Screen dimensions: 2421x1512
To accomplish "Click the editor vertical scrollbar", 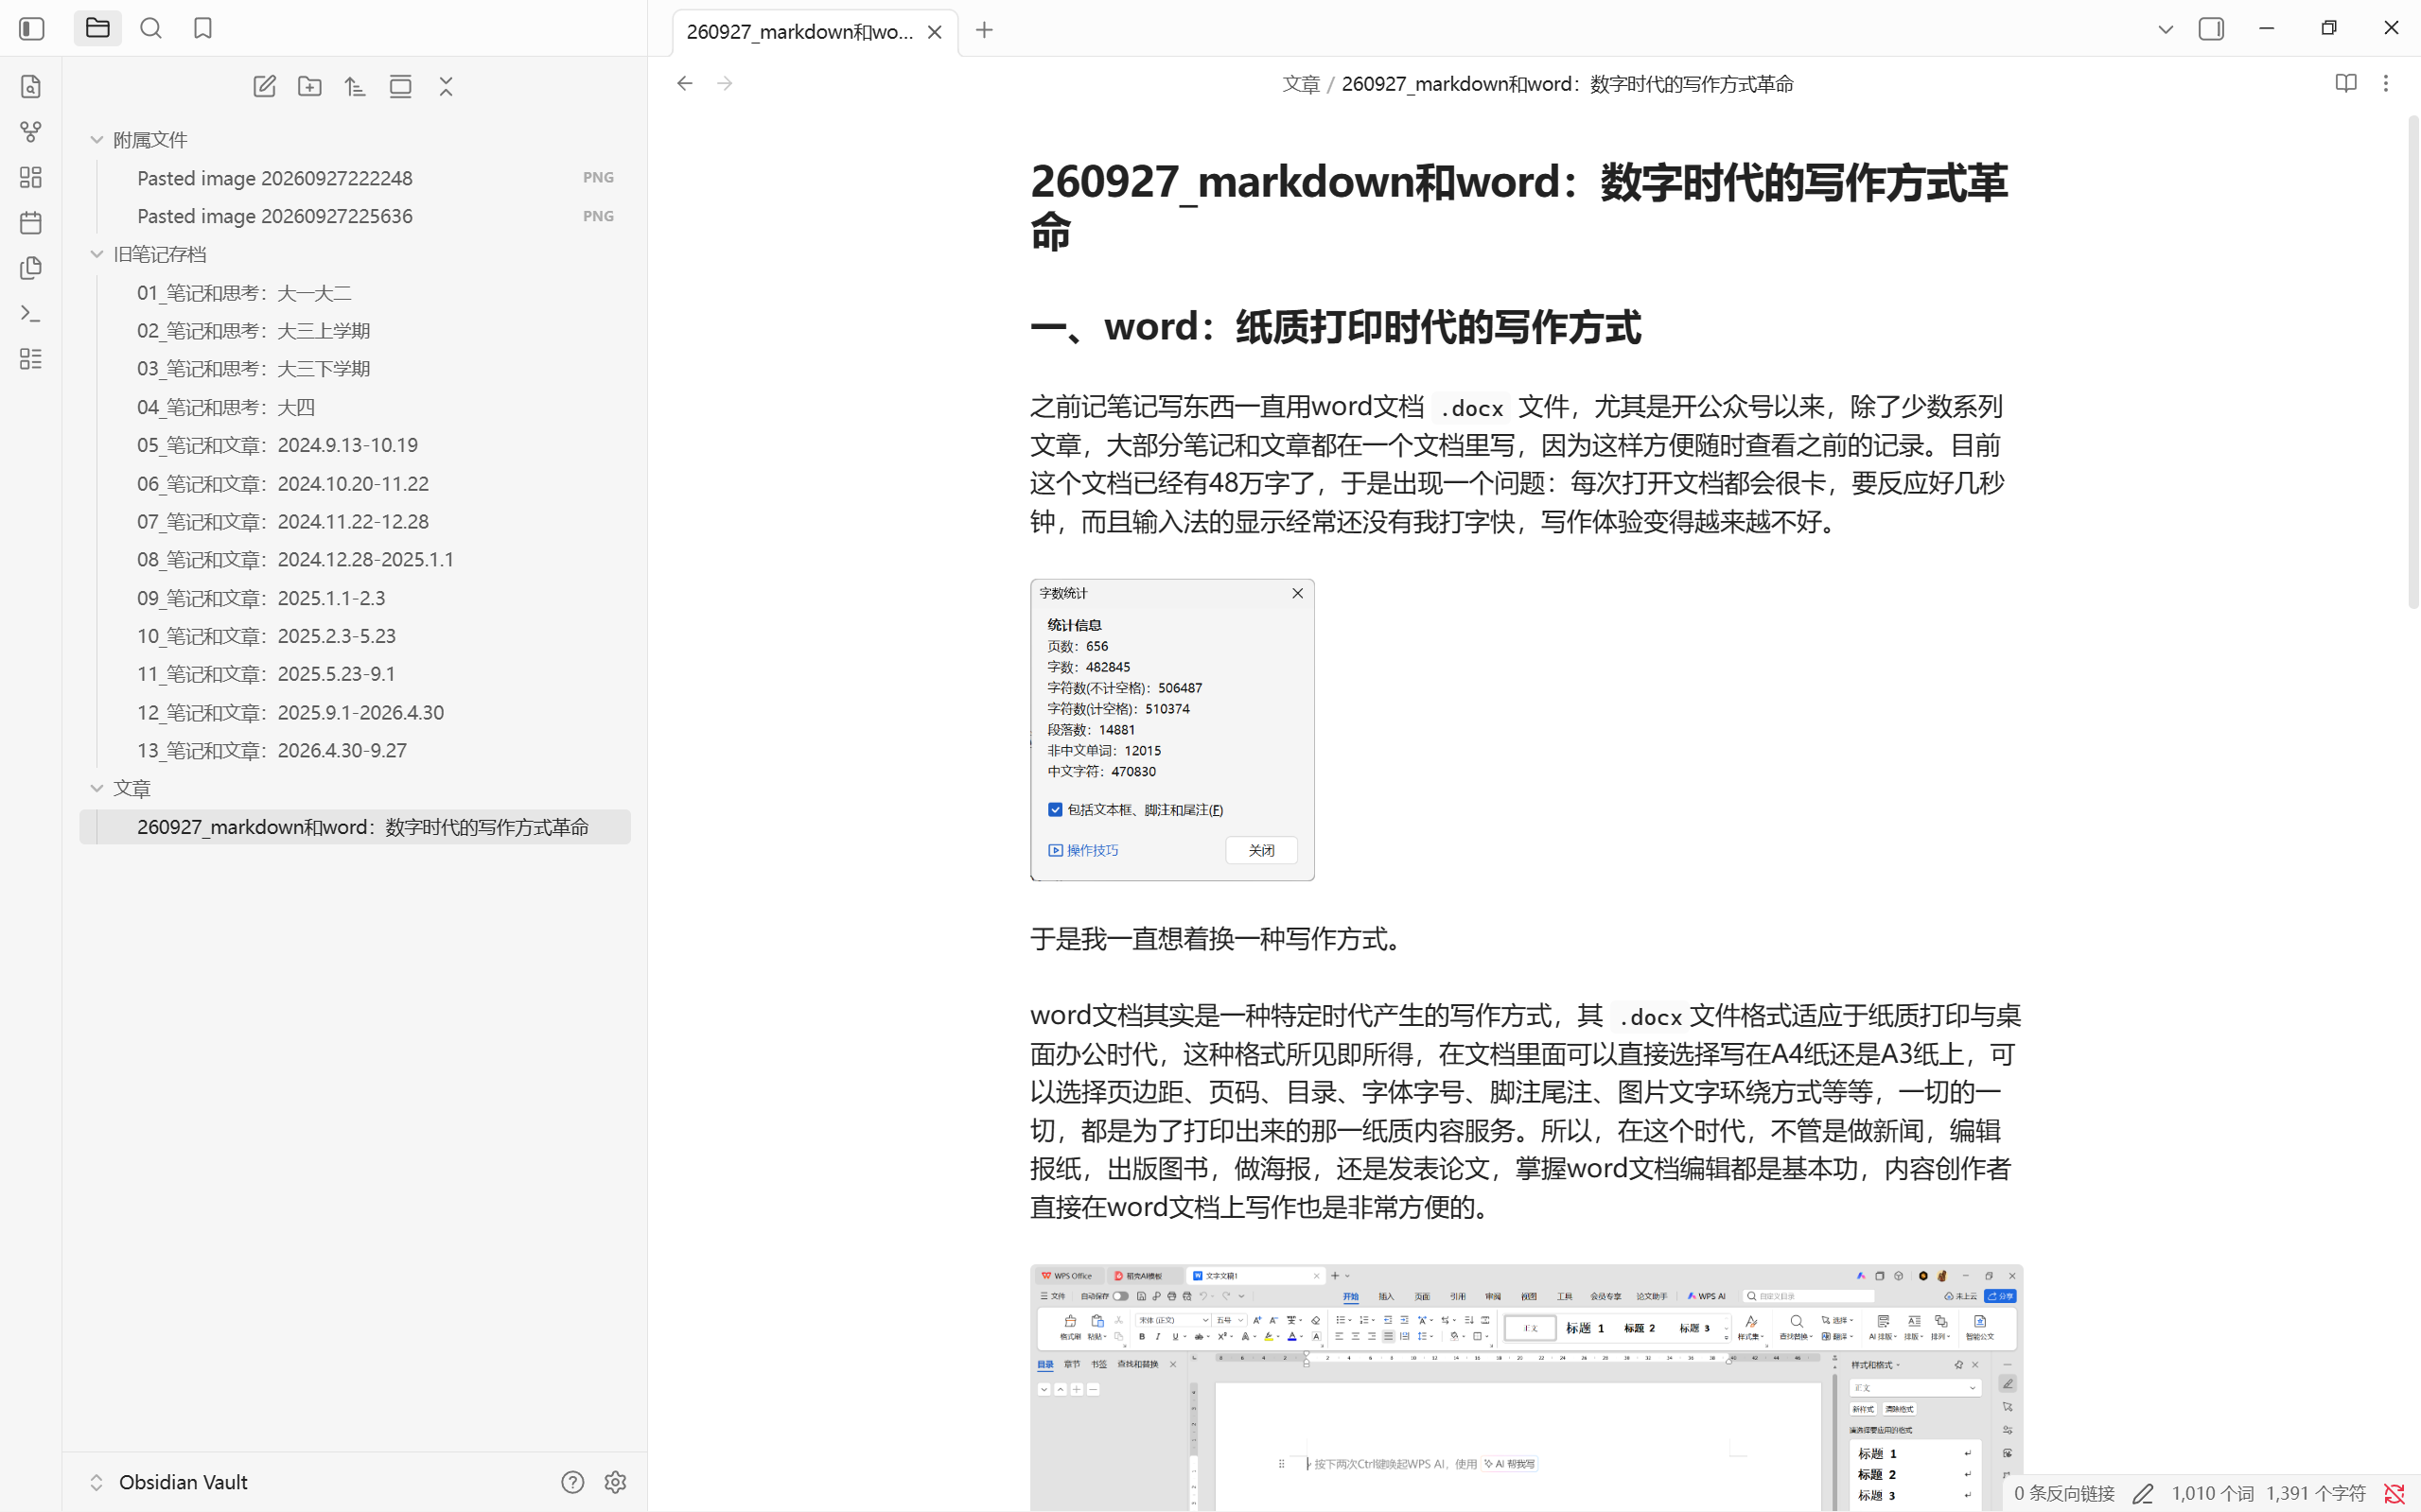I will [x=2413, y=362].
